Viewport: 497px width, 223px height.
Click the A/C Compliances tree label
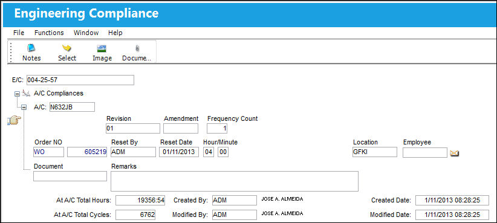click(58, 94)
